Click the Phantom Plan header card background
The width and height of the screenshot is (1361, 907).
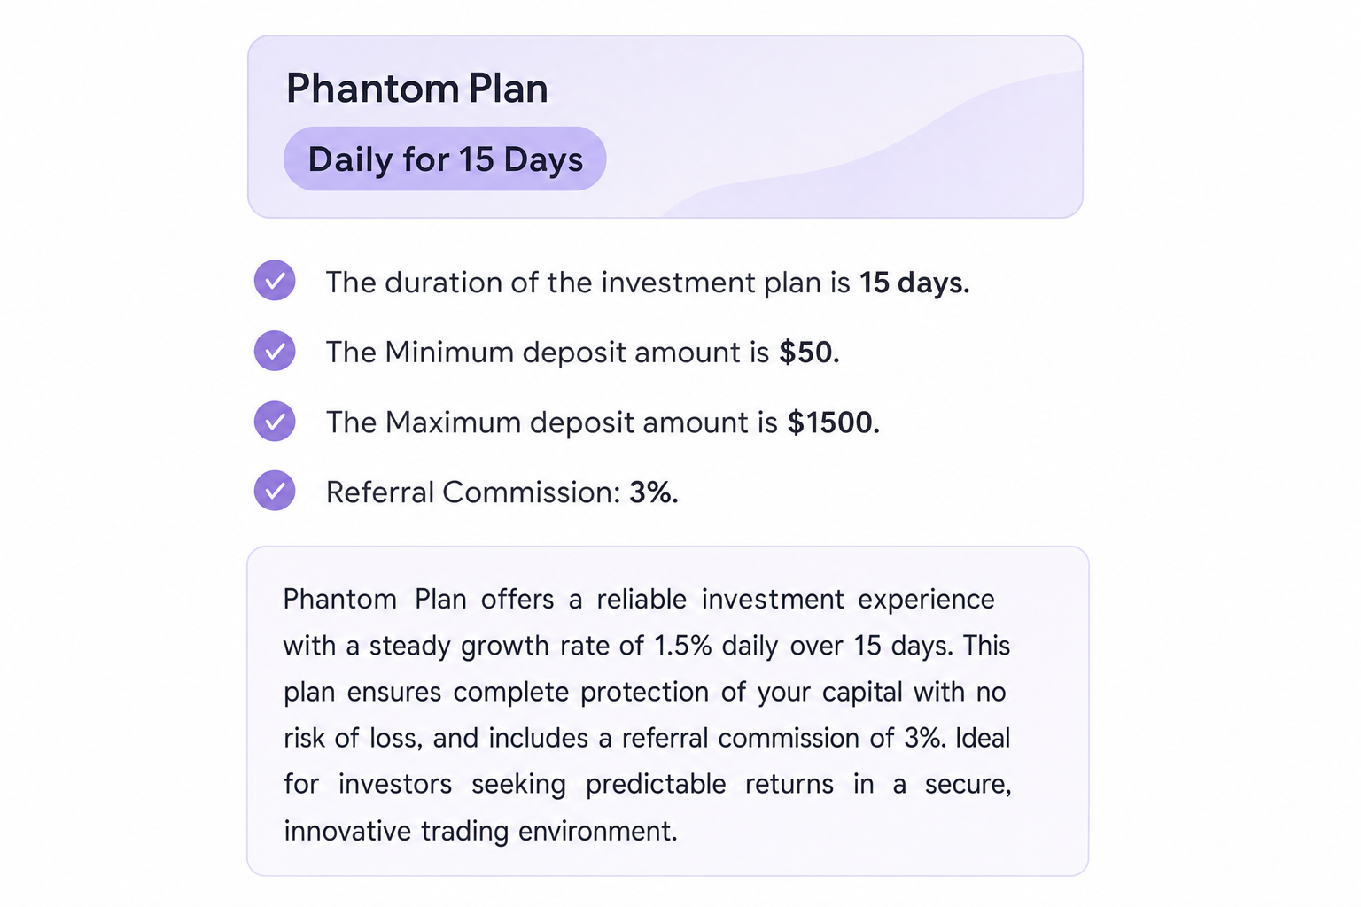(665, 127)
